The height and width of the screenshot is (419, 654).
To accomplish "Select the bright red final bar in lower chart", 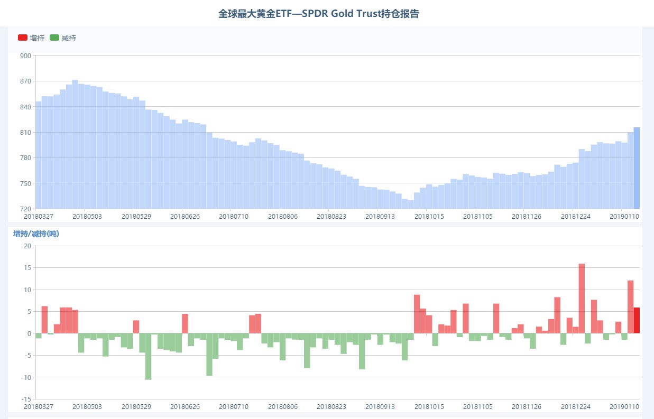I will (637, 320).
